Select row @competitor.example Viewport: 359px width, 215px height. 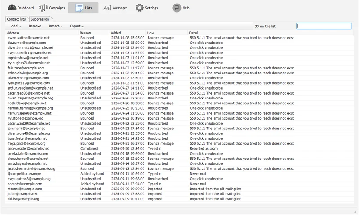tap(179, 174)
